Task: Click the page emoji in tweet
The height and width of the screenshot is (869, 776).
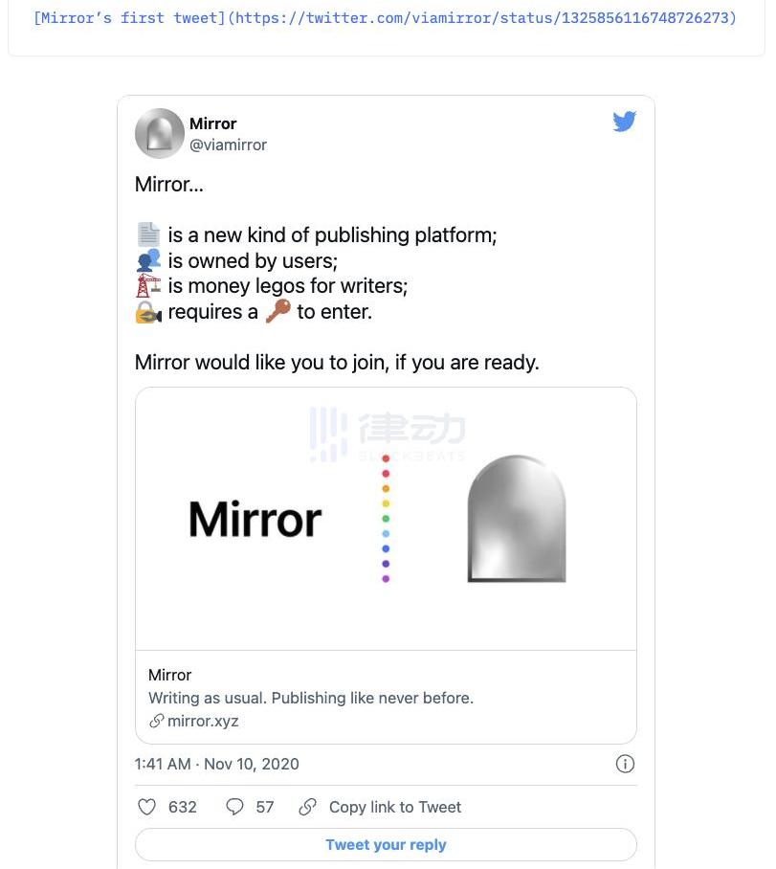Action: tap(148, 234)
